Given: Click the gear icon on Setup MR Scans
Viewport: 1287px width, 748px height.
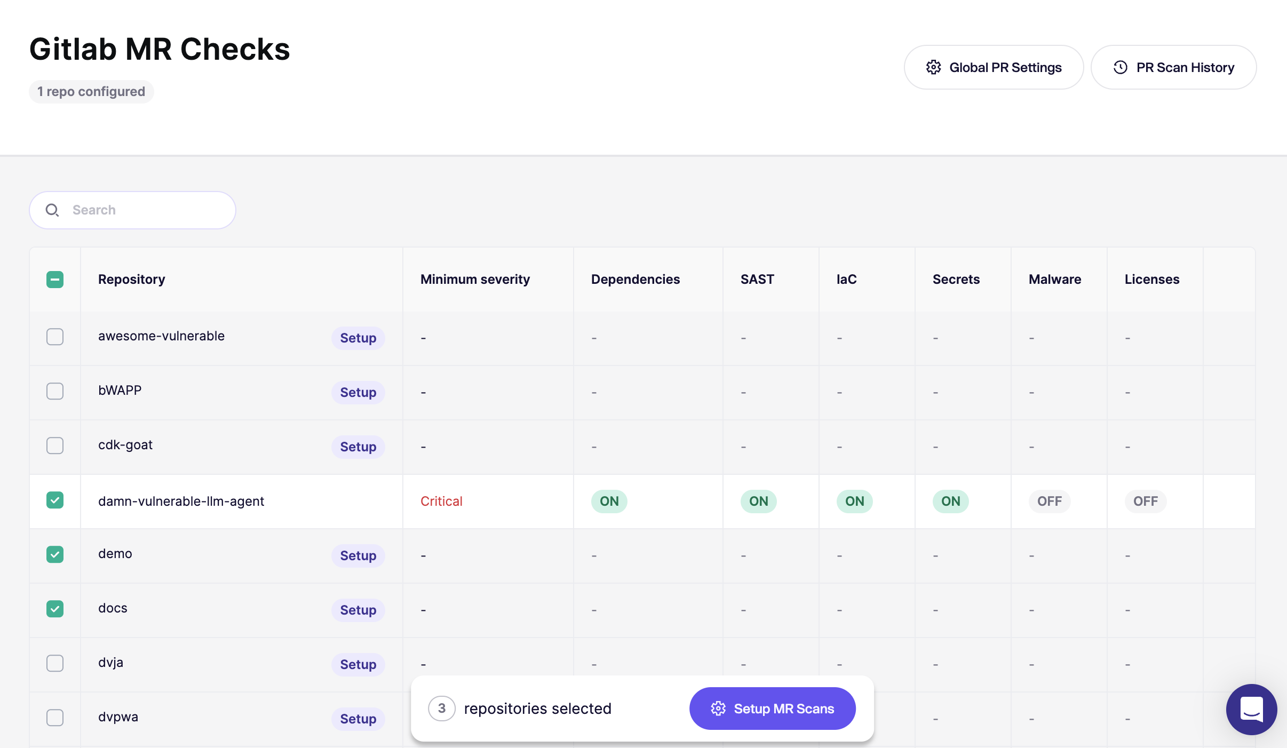Looking at the screenshot, I should coord(718,709).
